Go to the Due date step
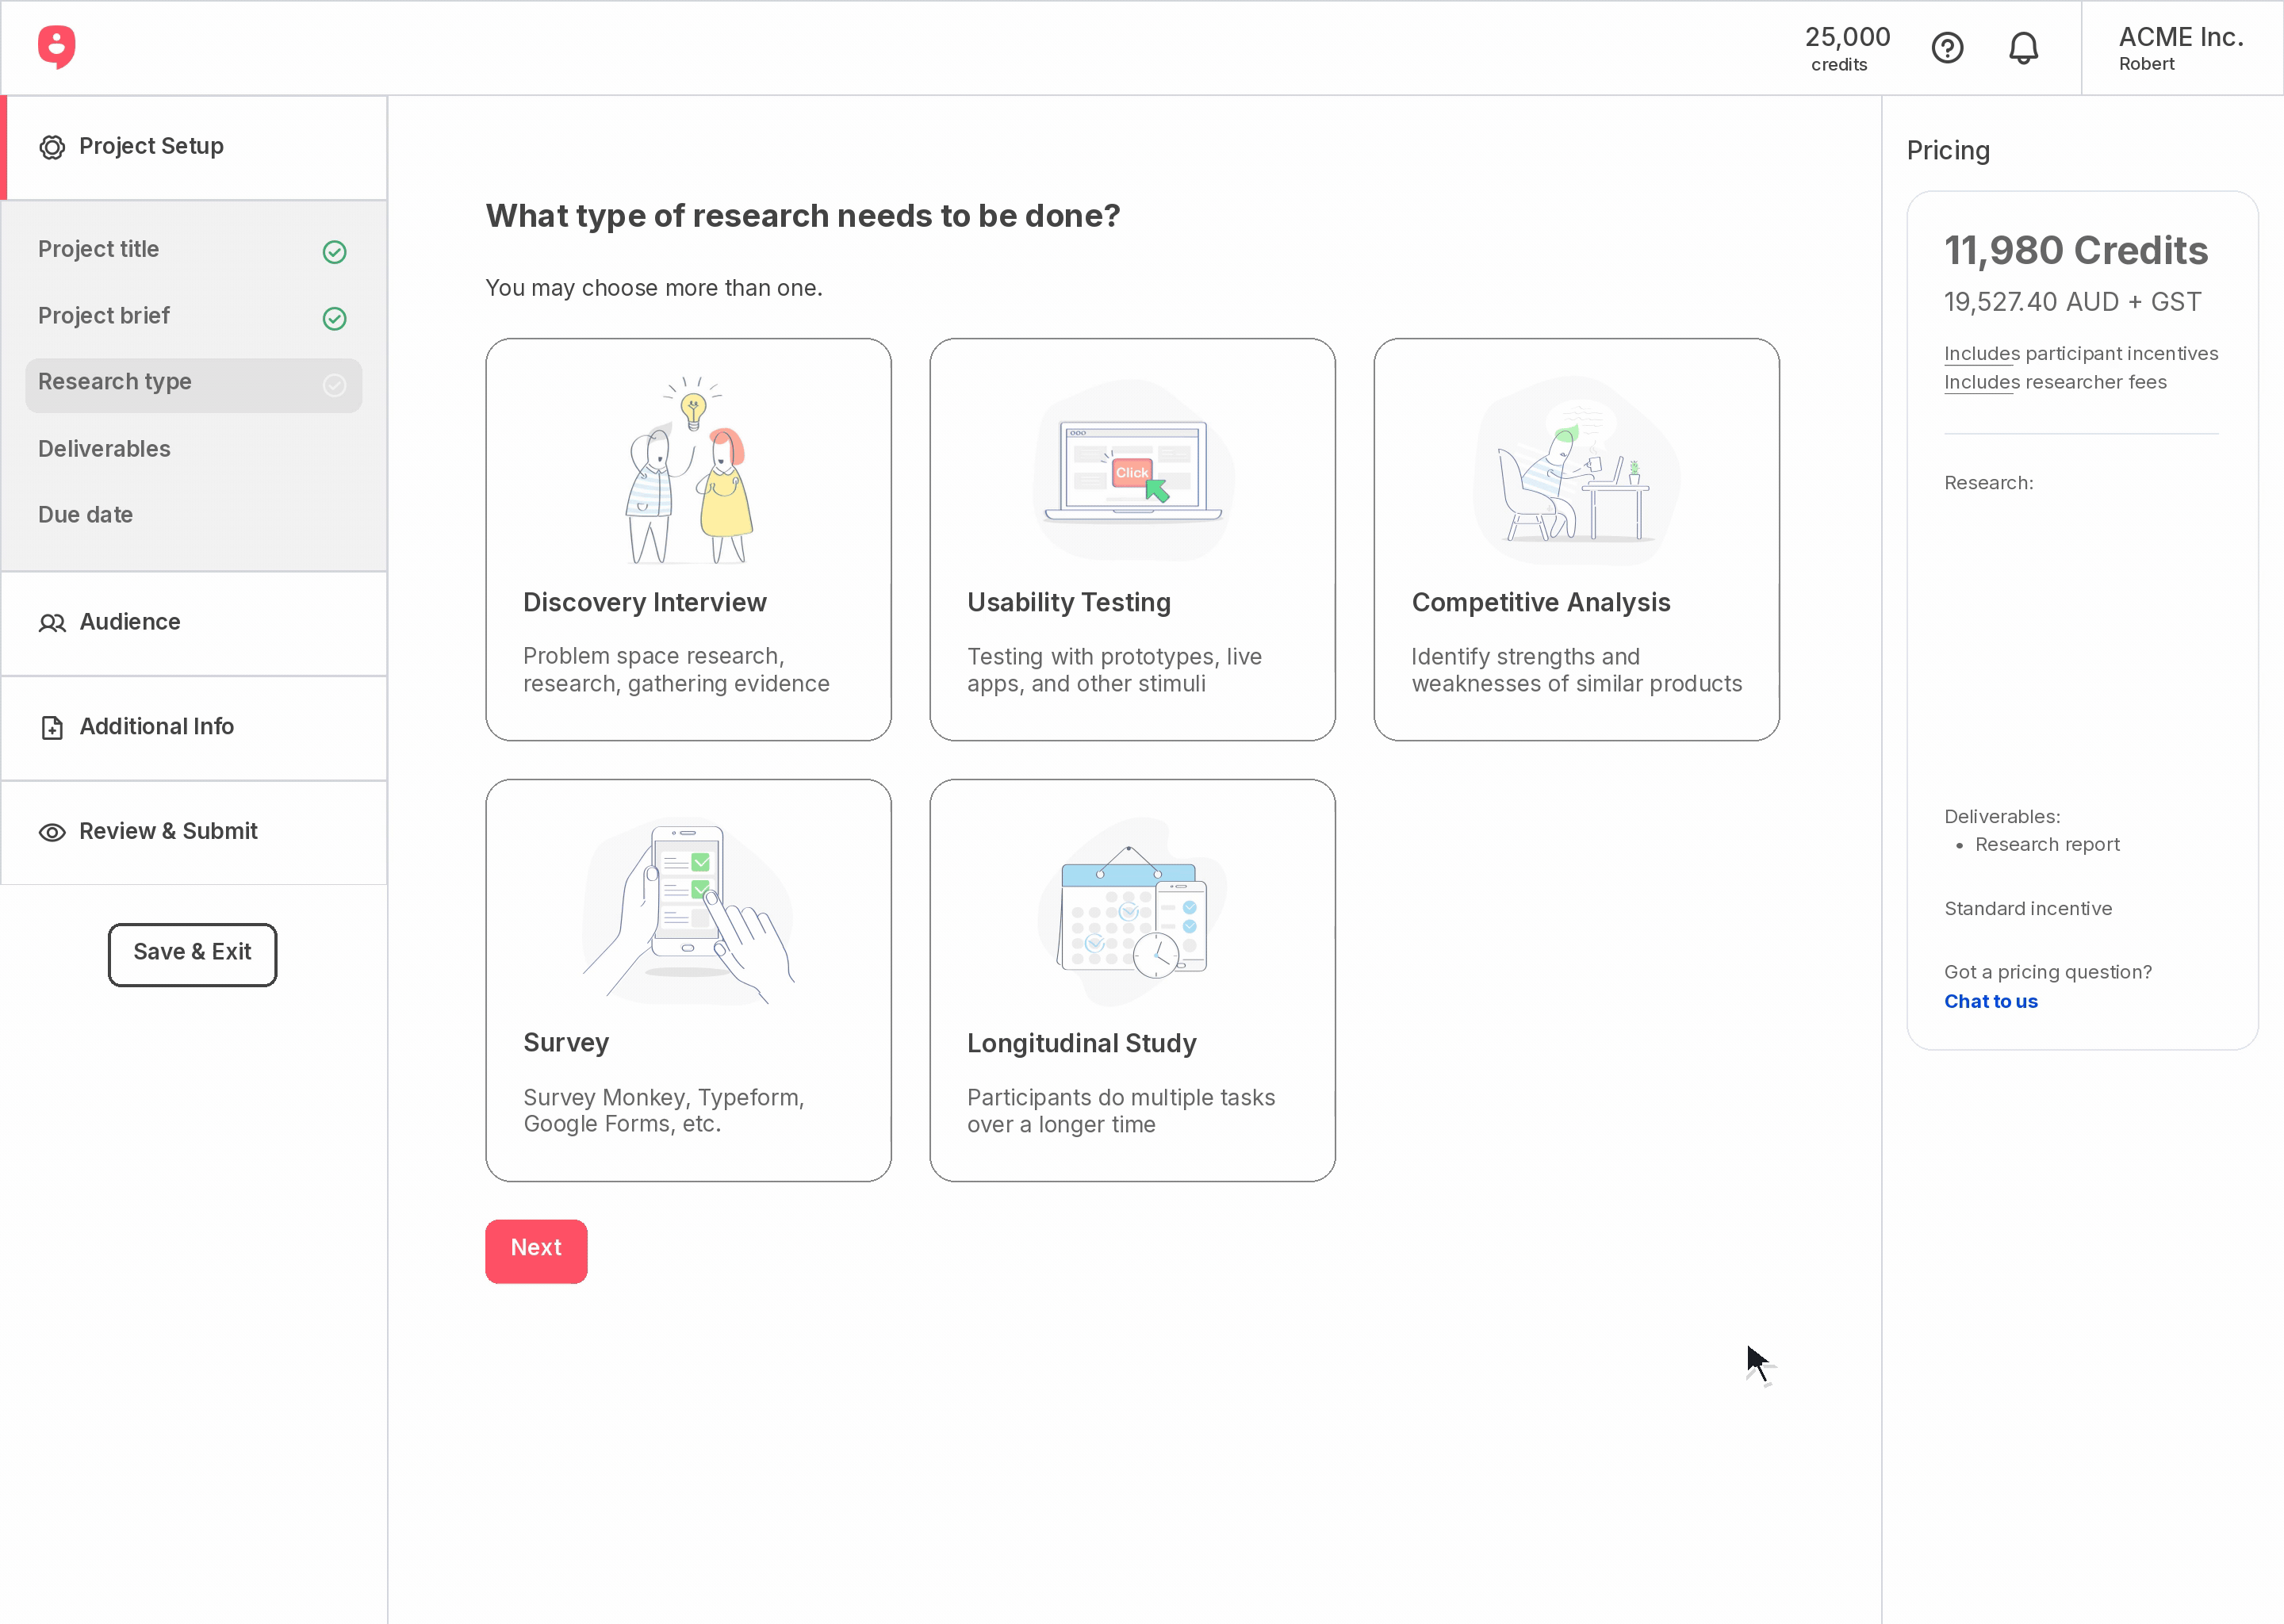The image size is (2284, 1624). pos(194,515)
